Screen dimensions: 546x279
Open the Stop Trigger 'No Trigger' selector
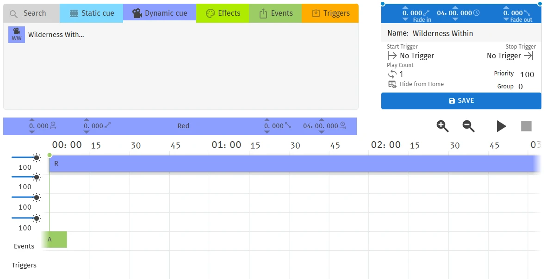(x=503, y=56)
